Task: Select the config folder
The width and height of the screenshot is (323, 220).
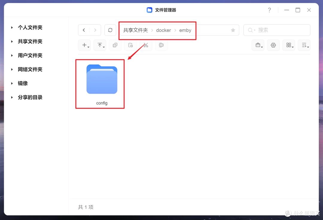Action: (x=102, y=84)
